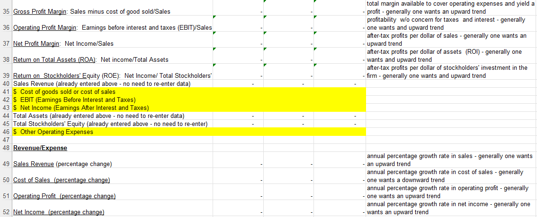Screen dimensions: 537x217
Task: Click the 'Operating Profit (percentage change)' cell
Action: pyautogui.click(x=112, y=192)
